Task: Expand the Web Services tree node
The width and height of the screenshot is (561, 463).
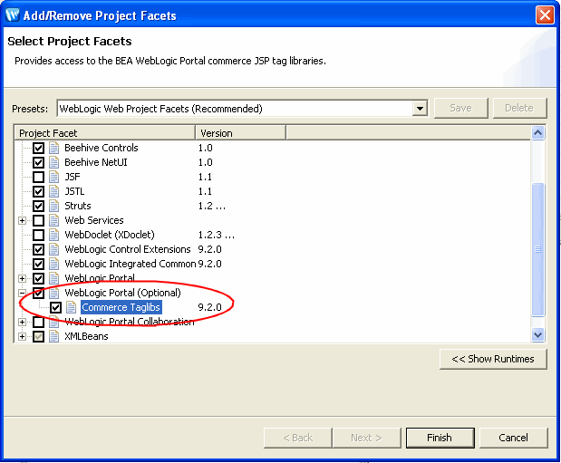Action: point(22,220)
